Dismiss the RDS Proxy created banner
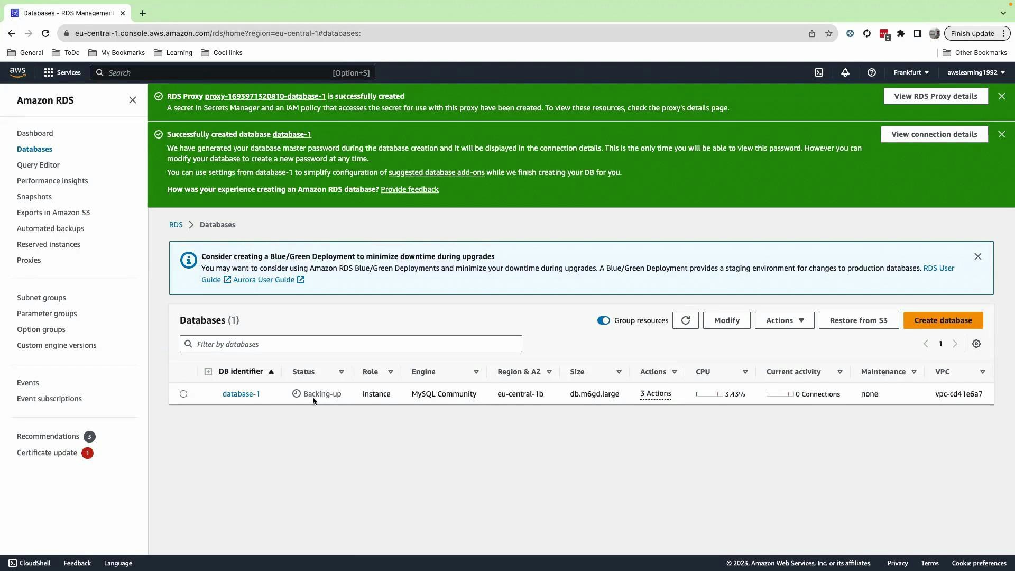Viewport: 1015px width, 571px height. tap(1002, 96)
